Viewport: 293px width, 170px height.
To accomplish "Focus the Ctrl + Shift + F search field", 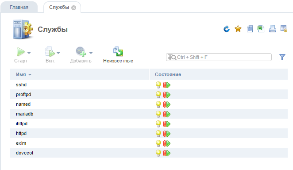I will coord(219,57).
